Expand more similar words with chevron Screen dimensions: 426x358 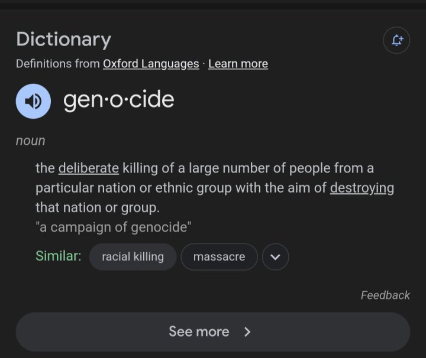[x=275, y=256]
